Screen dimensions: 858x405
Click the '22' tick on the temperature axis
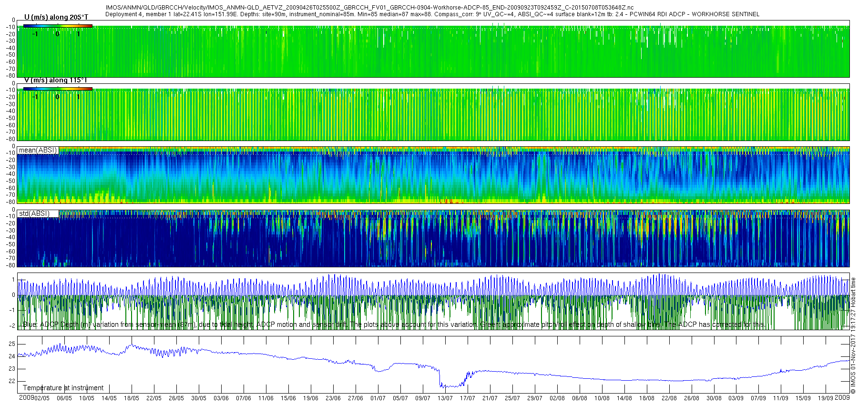click(12, 381)
